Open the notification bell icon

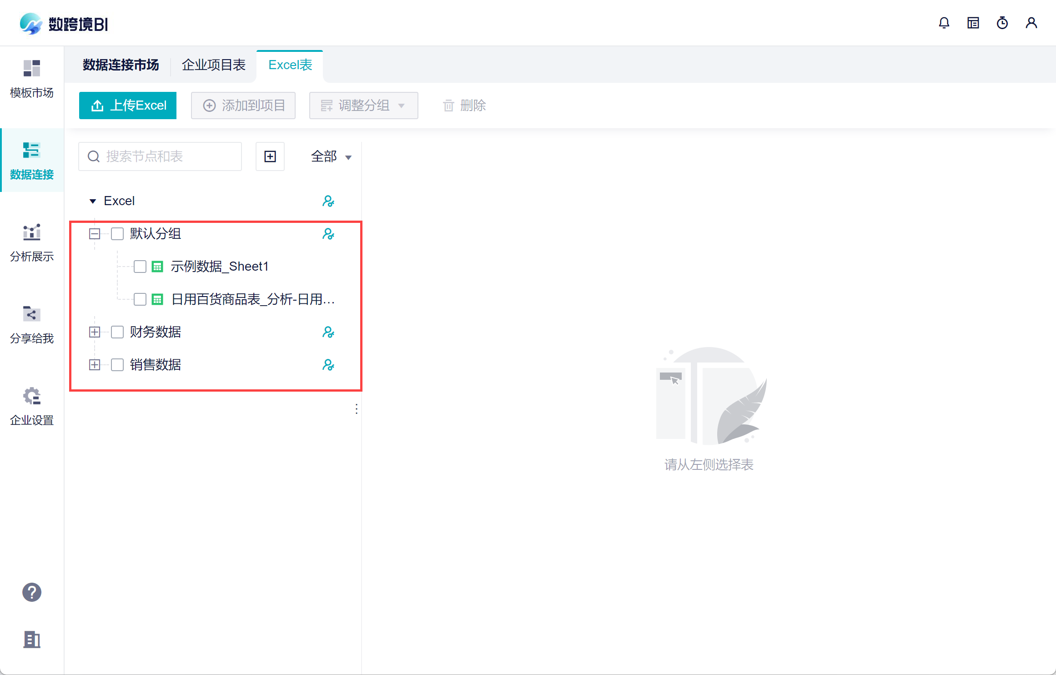pos(944,23)
